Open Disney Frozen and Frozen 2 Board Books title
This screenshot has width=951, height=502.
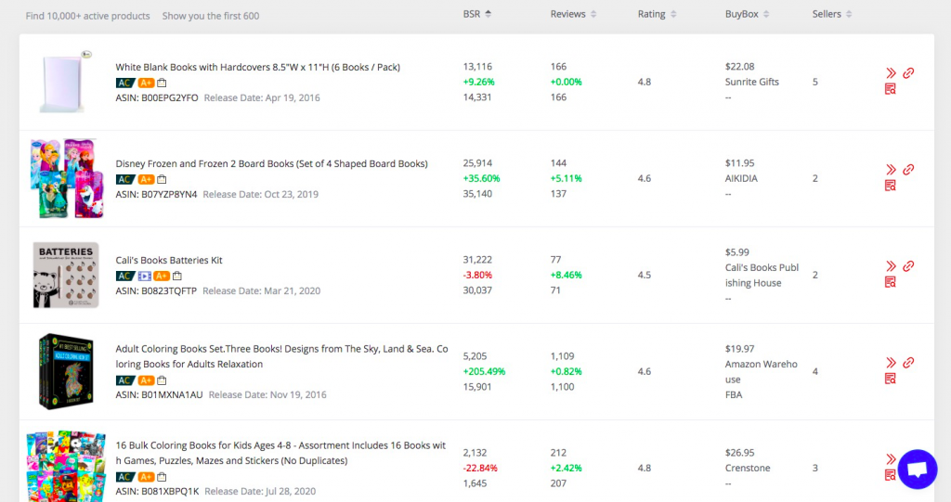[x=272, y=163]
